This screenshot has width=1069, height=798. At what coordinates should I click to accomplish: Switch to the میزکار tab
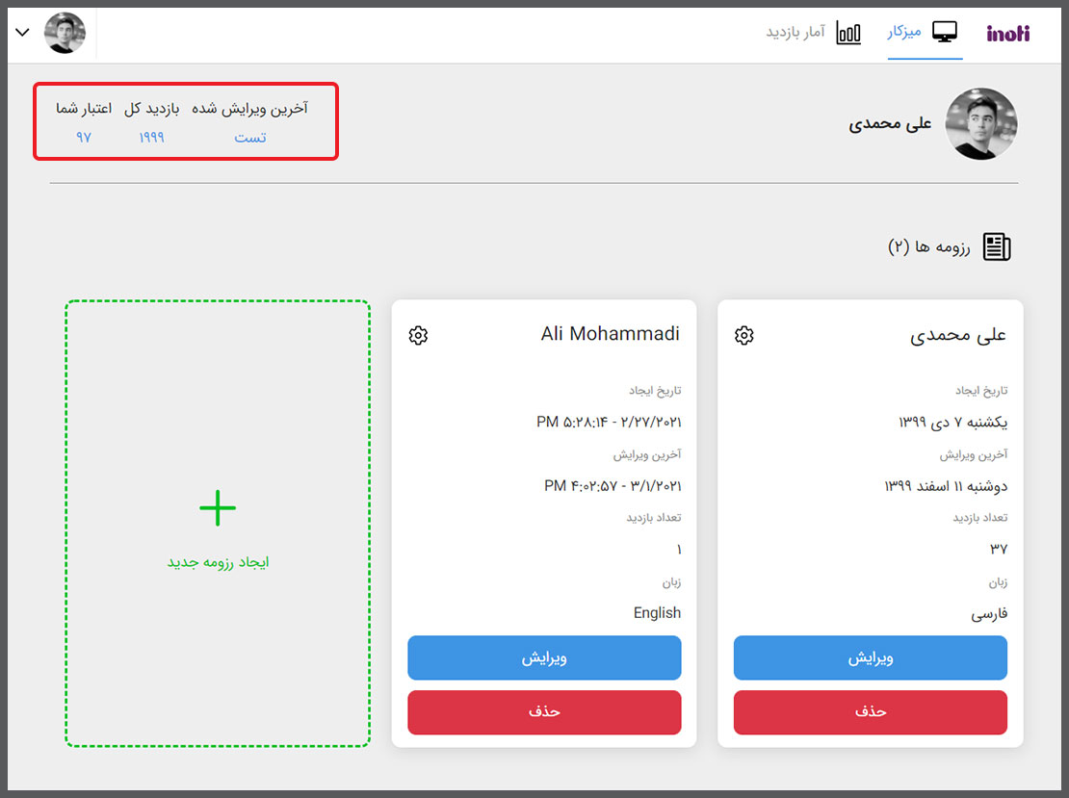pos(904,33)
